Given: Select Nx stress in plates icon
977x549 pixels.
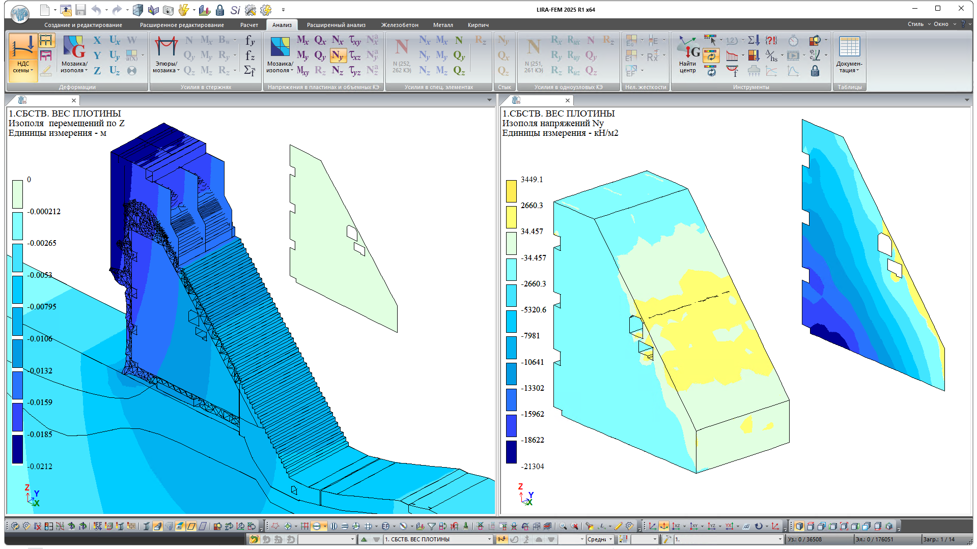Looking at the screenshot, I should click(x=337, y=40).
